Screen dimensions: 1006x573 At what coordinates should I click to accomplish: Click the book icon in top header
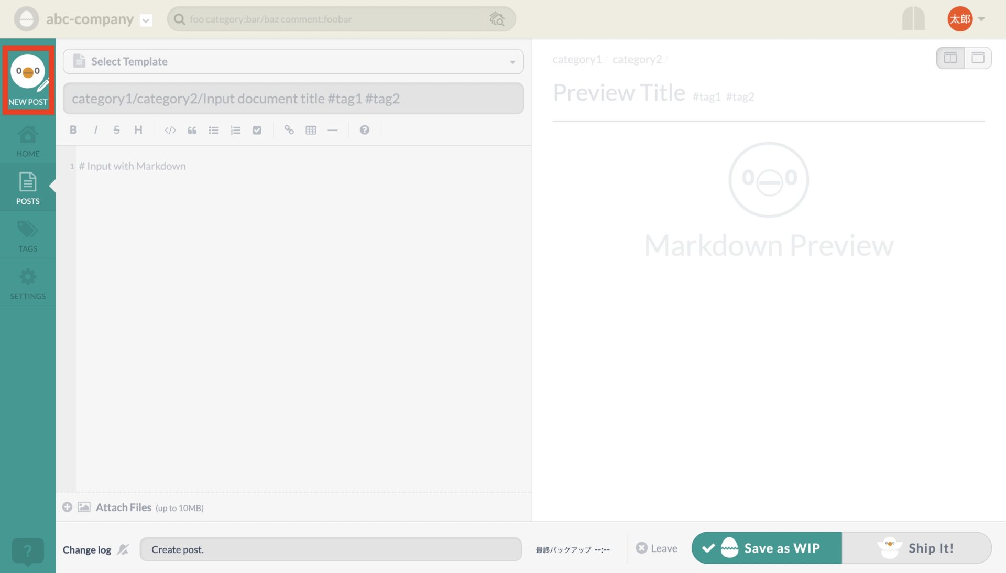(913, 19)
